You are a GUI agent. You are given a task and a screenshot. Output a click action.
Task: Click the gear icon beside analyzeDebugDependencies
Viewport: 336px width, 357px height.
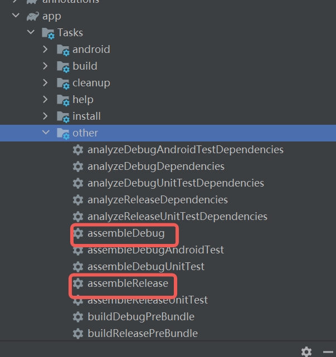point(78,167)
